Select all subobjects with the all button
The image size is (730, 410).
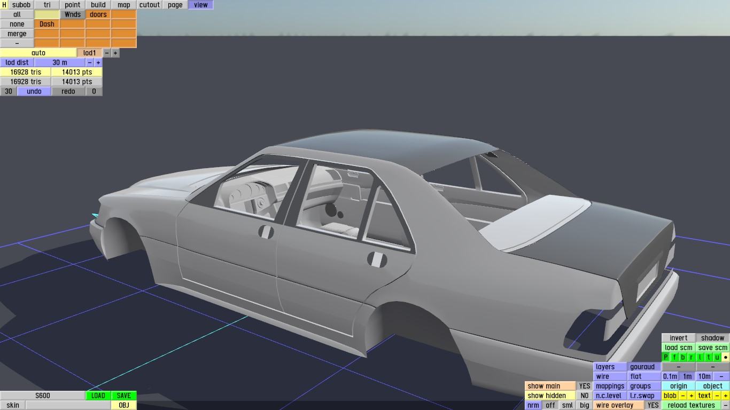click(x=17, y=14)
